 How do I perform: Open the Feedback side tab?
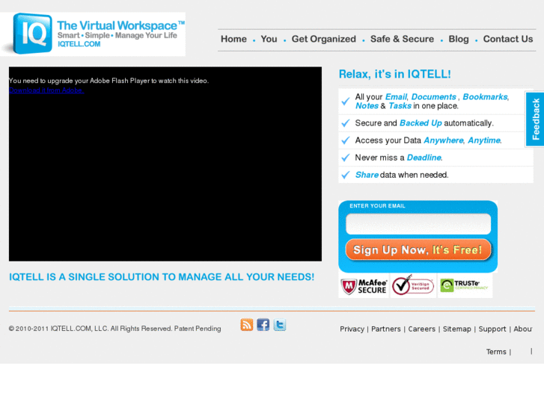click(x=535, y=119)
